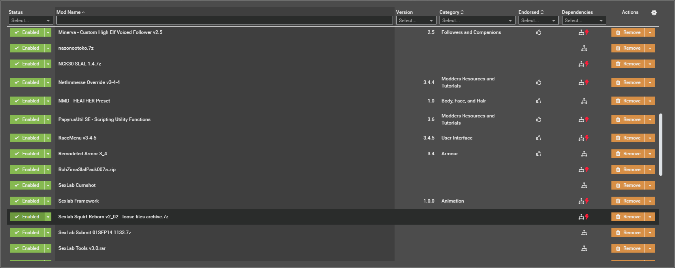The image size is (675, 268).
Task: Click the Mod Name filter text field
Action: [x=225, y=20]
